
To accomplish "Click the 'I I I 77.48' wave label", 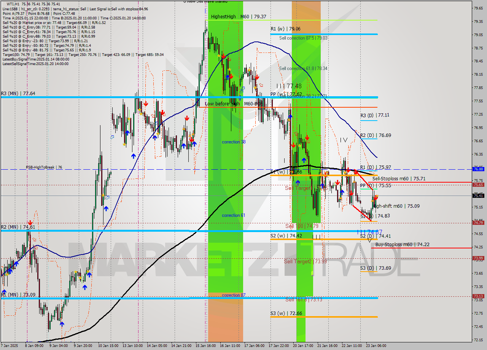I will tap(289, 86).
